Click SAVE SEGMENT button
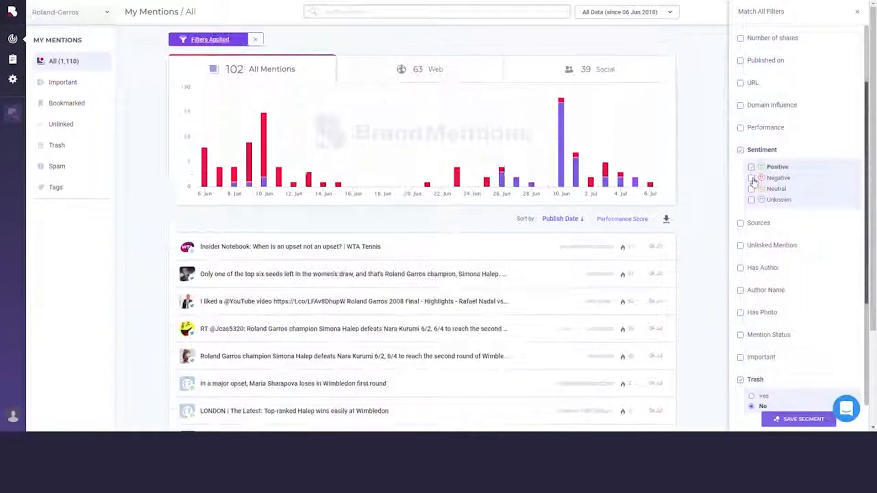 point(799,419)
